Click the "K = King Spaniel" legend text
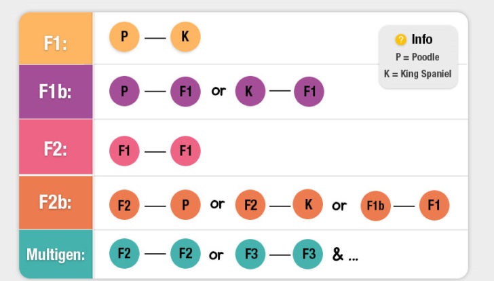 (417, 74)
